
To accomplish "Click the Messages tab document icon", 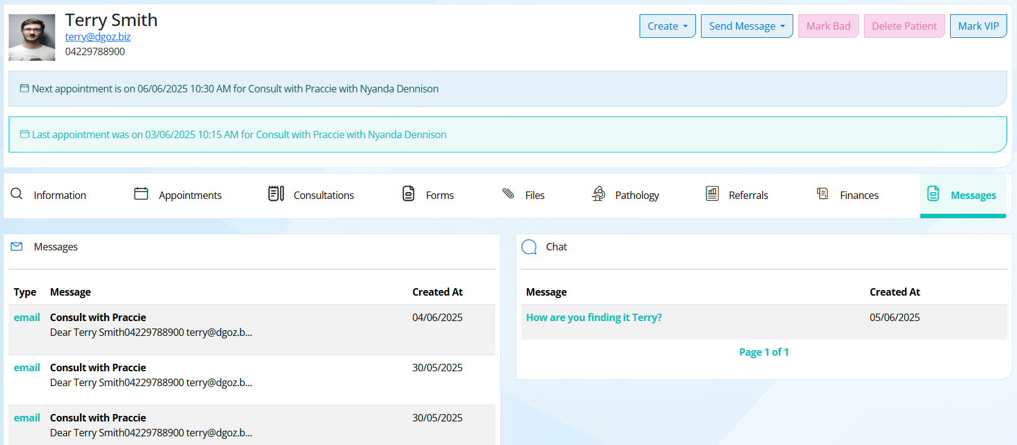I will point(933,194).
